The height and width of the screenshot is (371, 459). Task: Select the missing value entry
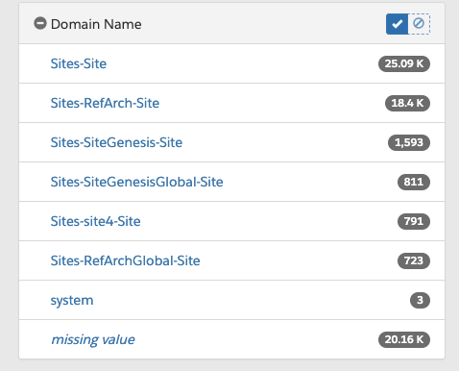[x=93, y=339]
